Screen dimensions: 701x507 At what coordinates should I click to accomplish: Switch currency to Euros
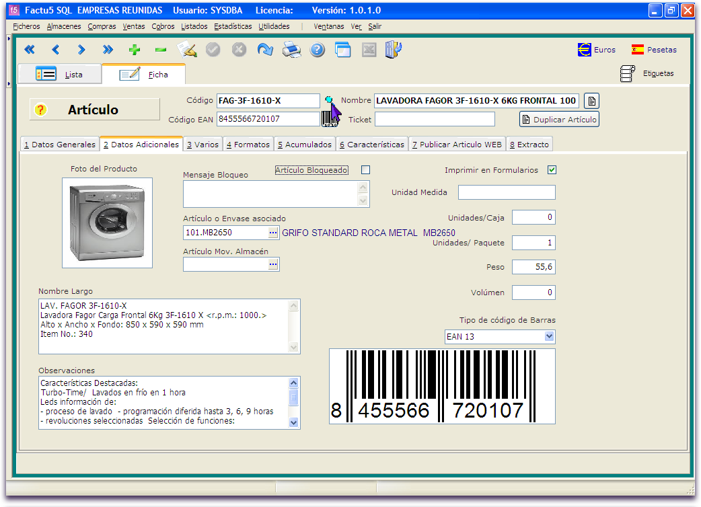click(596, 50)
